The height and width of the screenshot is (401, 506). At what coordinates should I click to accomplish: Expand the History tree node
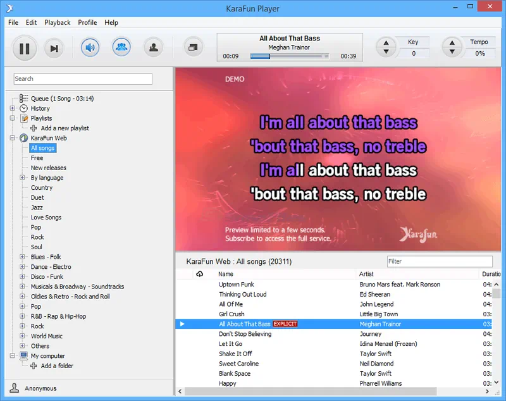(x=12, y=108)
